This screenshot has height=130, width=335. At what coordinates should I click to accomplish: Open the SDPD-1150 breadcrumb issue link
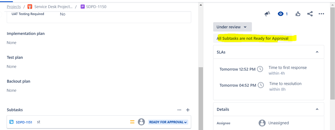coord(96,7)
